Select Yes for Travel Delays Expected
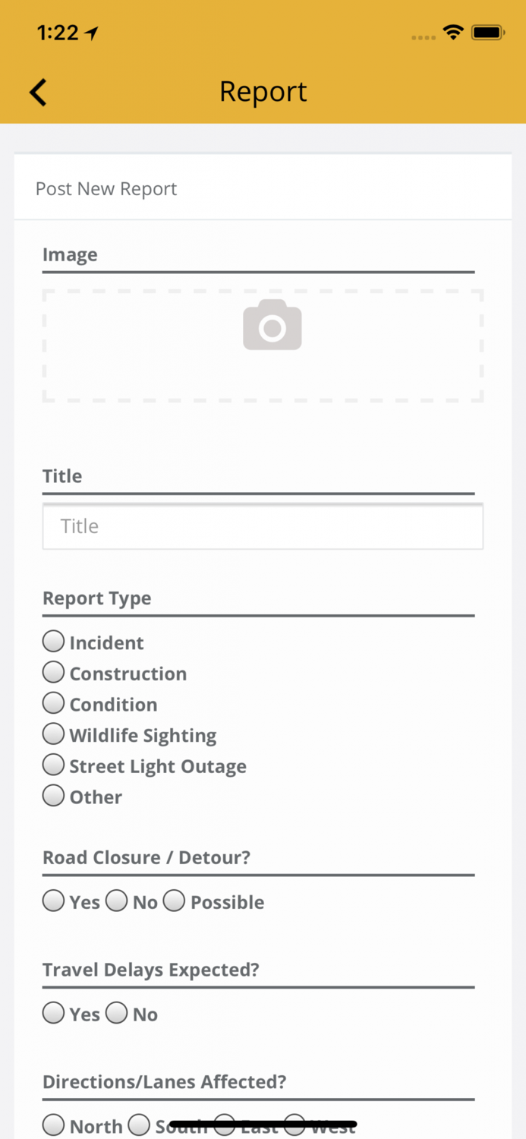The height and width of the screenshot is (1139, 526). tap(53, 1014)
